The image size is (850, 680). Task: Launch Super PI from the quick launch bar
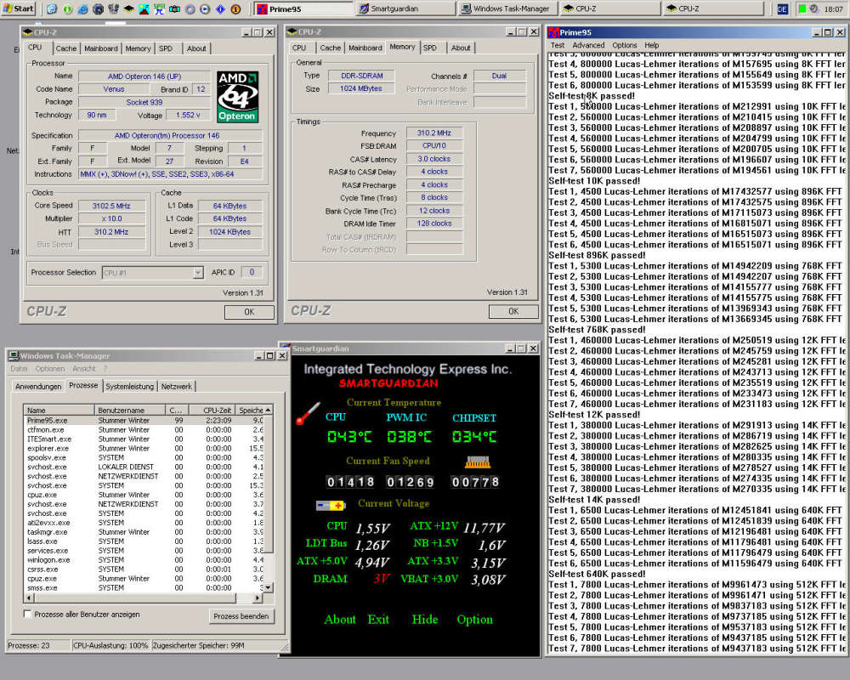pyautogui.click(x=160, y=8)
